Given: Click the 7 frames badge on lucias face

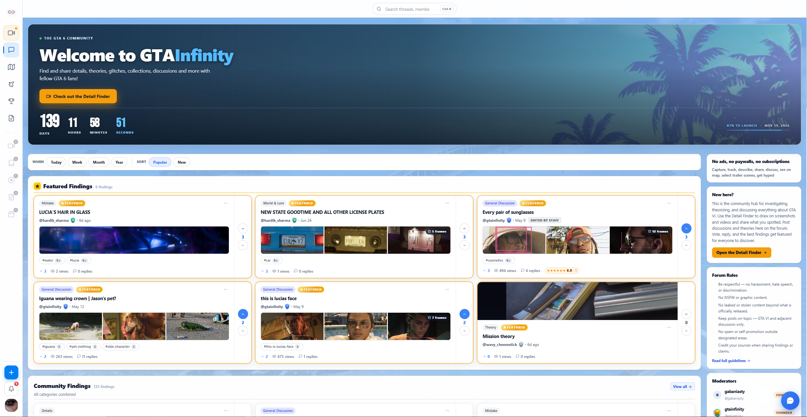Looking at the screenshot, I should [437, 318].
